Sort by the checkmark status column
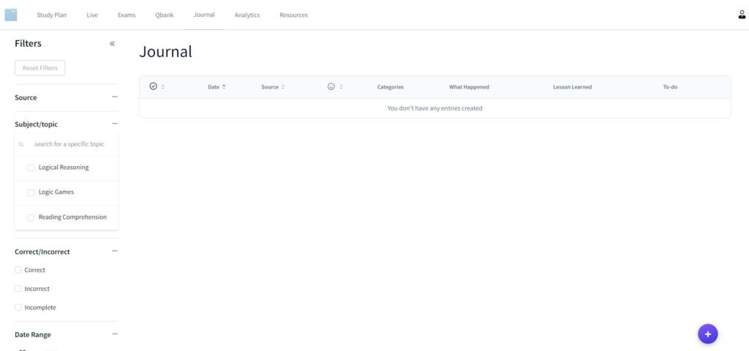749x351 pixels. click(x=157, y=87)
